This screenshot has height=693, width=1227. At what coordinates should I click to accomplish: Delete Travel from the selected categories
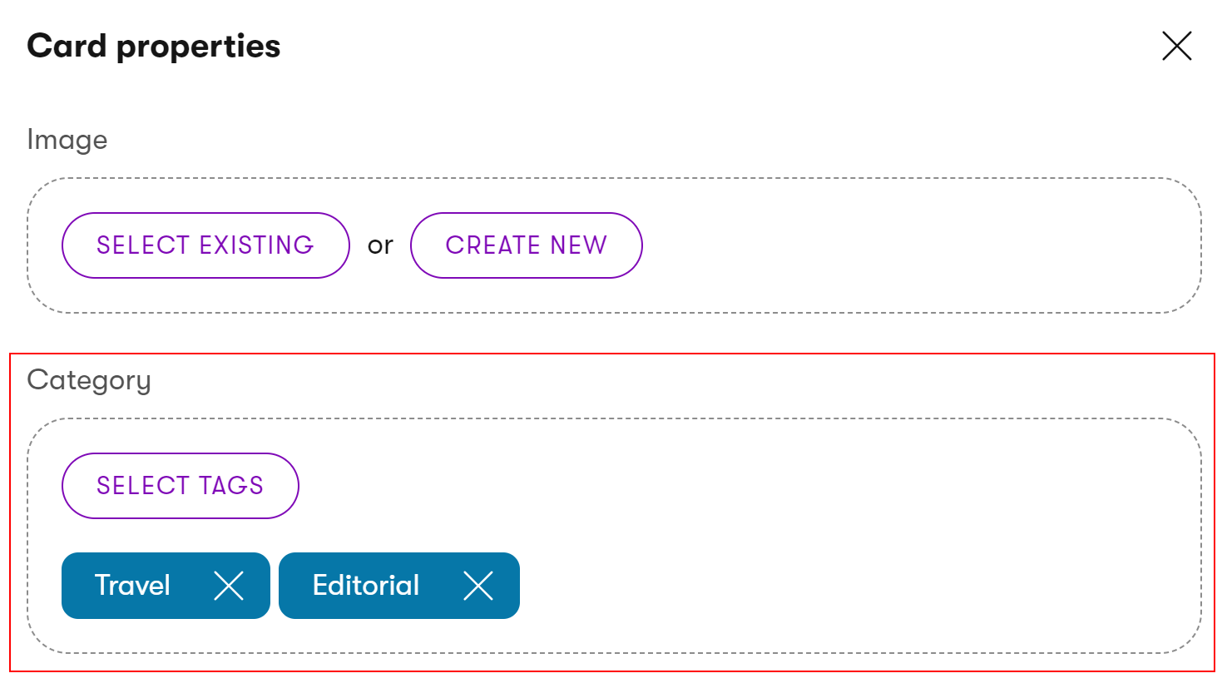(x=229, y=586)
